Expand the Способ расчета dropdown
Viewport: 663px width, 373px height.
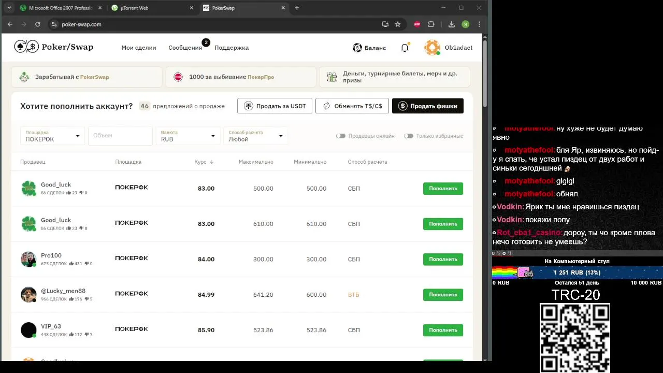[x=256, y=136]
